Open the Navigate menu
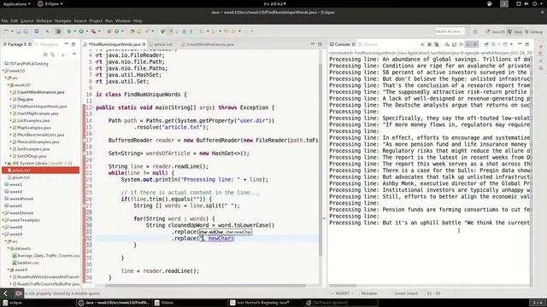Screen dimensions: 547x307 click(x=62, y=20)
